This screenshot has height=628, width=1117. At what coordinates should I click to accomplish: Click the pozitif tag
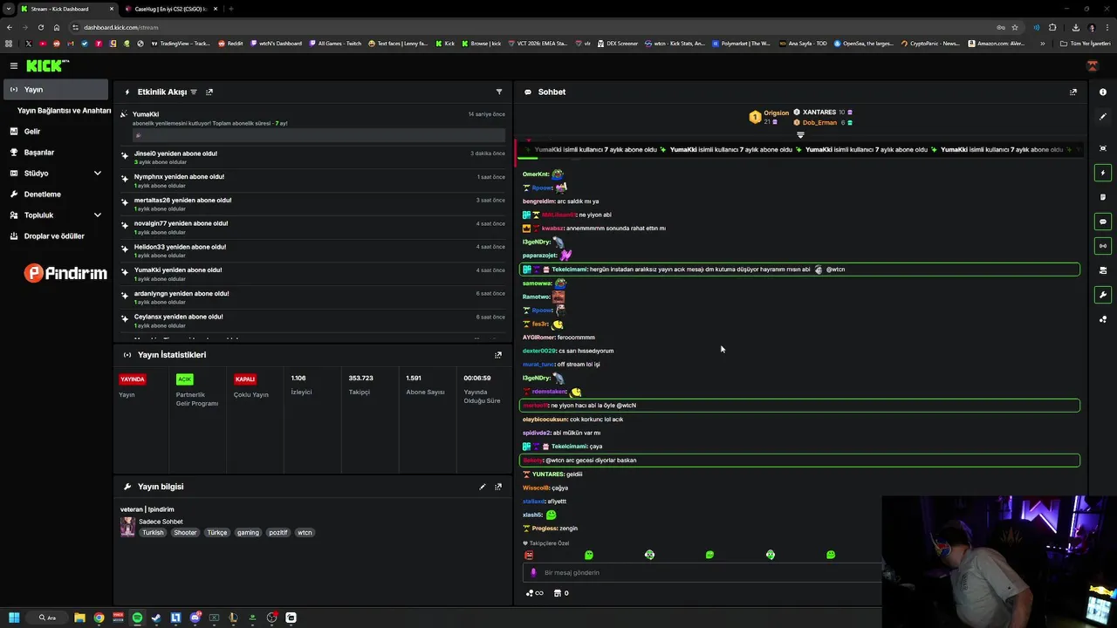point(278,532)
